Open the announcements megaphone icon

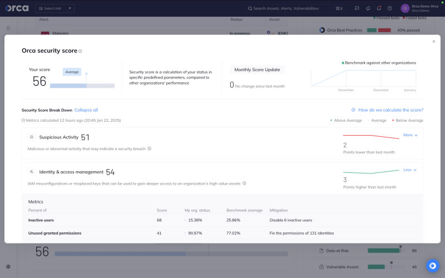coord(368,8)
